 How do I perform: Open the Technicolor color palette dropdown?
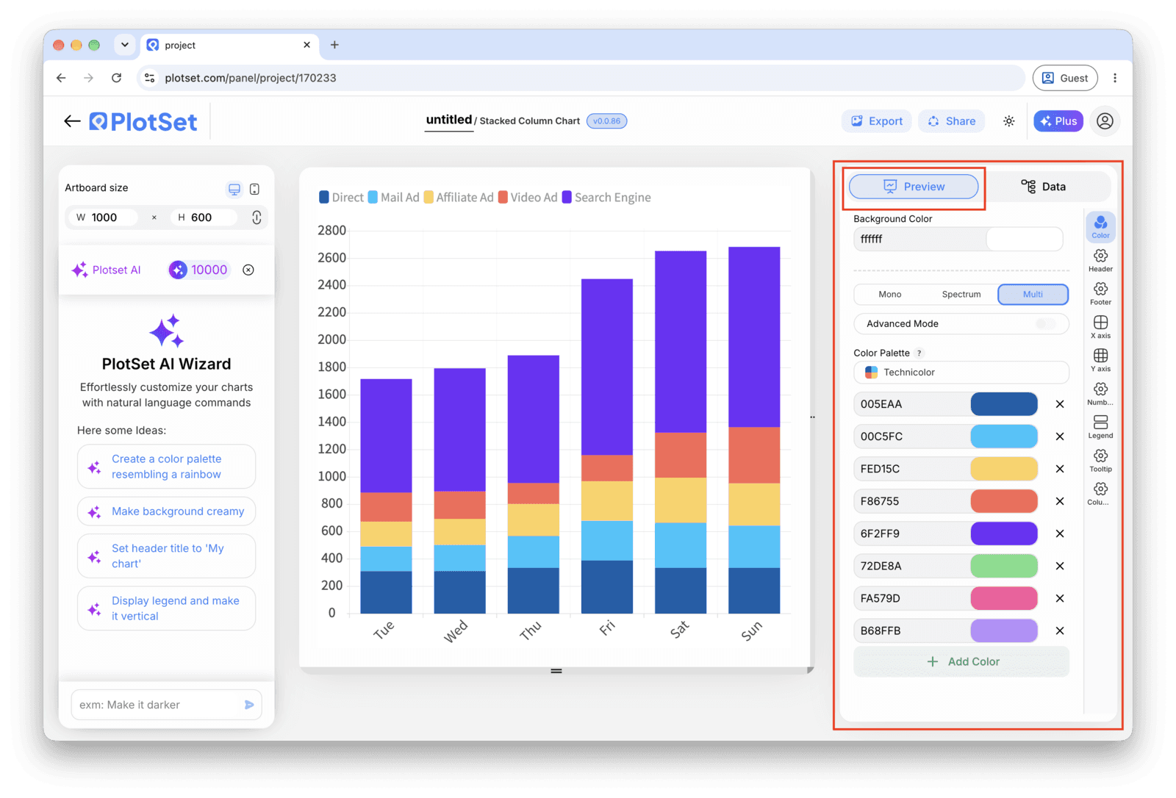pos(961,373)
